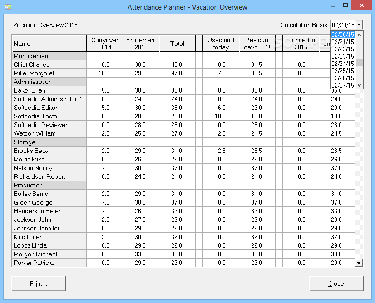Click Miller Margaret total value 47.0
Viewport: 375px width, 303px height.
click(x=177, y=73)
